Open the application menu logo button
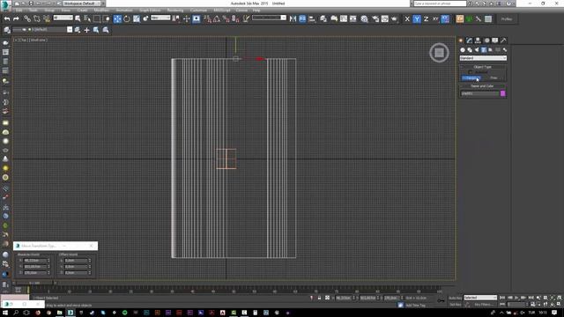The height and width of the screenshot is (317, 564). coord(5,5)
